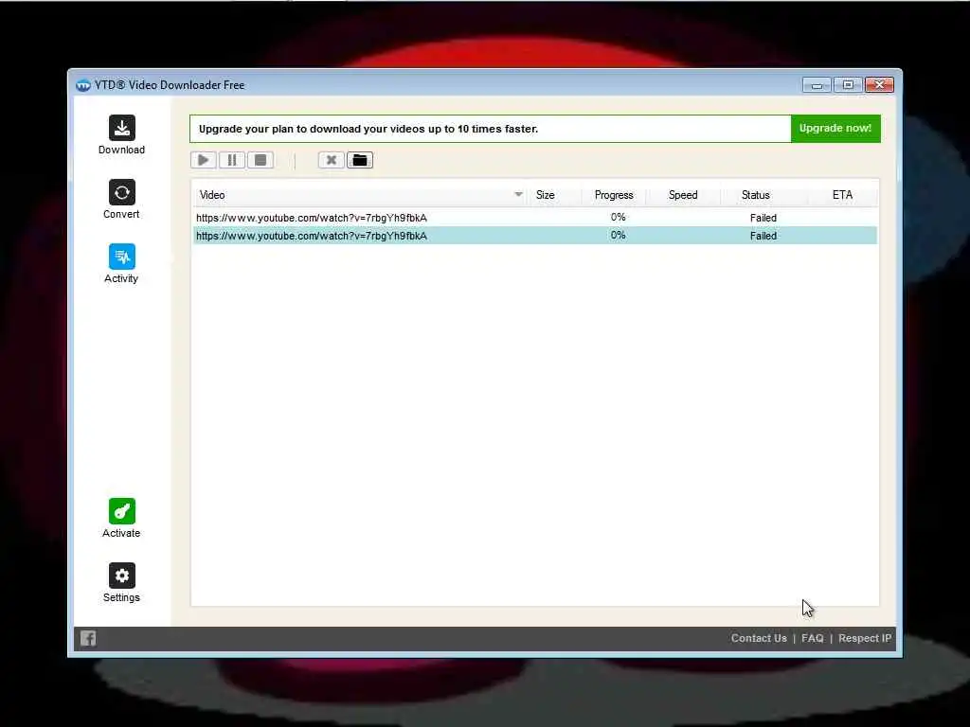The width and height of the screenshot is (970, 727).
Task: Click the upgrade plan banner text
Action: coord(368,129)
